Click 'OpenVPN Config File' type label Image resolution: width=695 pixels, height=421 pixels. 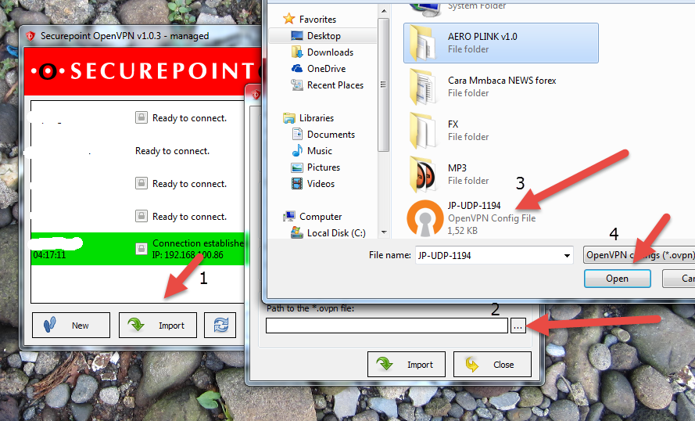(x=492, y=218)
